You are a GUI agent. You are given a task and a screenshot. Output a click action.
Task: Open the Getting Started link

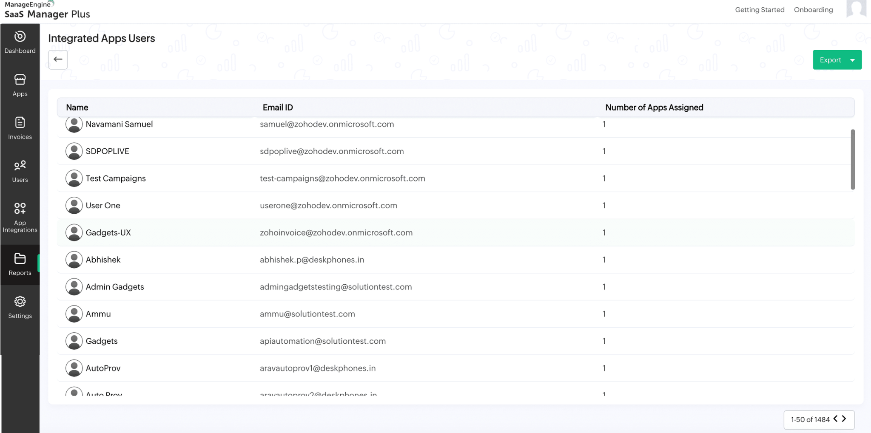pos(760,10)
